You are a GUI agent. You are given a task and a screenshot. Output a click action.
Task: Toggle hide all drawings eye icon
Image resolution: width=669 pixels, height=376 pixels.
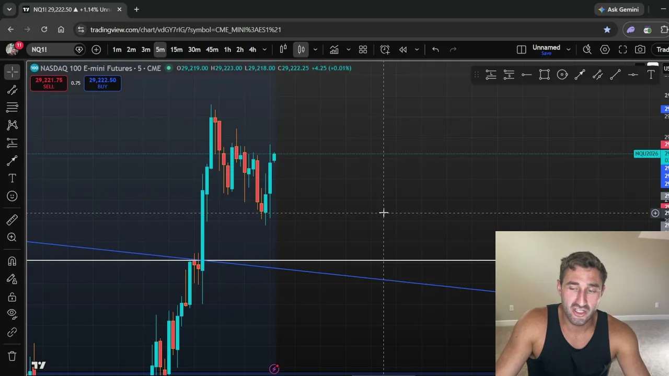[12, 314]
